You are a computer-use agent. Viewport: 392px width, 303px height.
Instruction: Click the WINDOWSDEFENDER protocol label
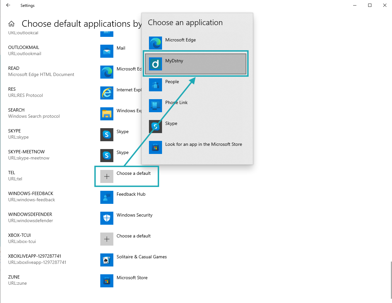30,214
